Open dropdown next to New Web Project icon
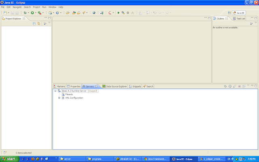Image resolution: width=259 pixels, height=162 pixels. [53, 13]
